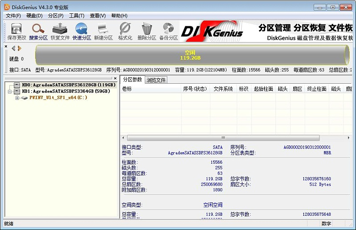Click the 删除分区 (Delete Partition) trash icon
Image resolution: width=356 pixels, height=230 pixels.
pos(147,31)
